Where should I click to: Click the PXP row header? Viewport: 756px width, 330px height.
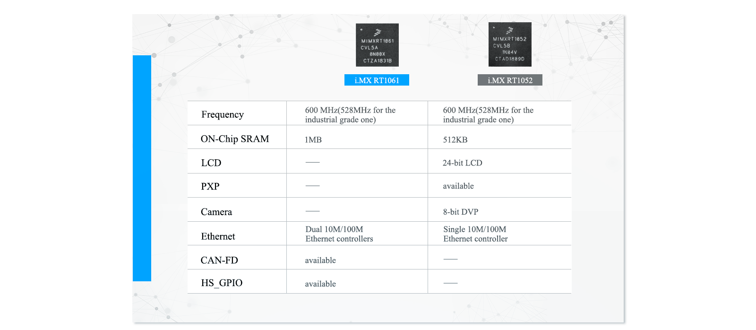[210, 186]
